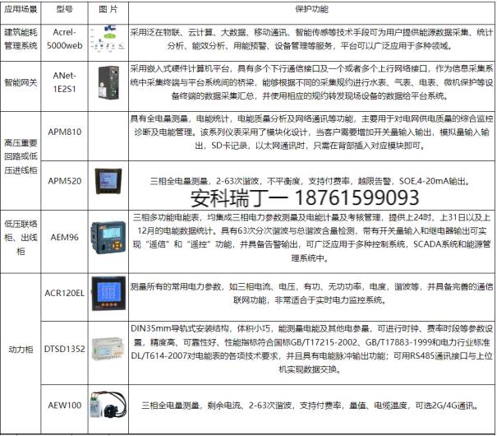Click the APM520 meter product image
The image size is (497, 436).
(x=108, y=181)
